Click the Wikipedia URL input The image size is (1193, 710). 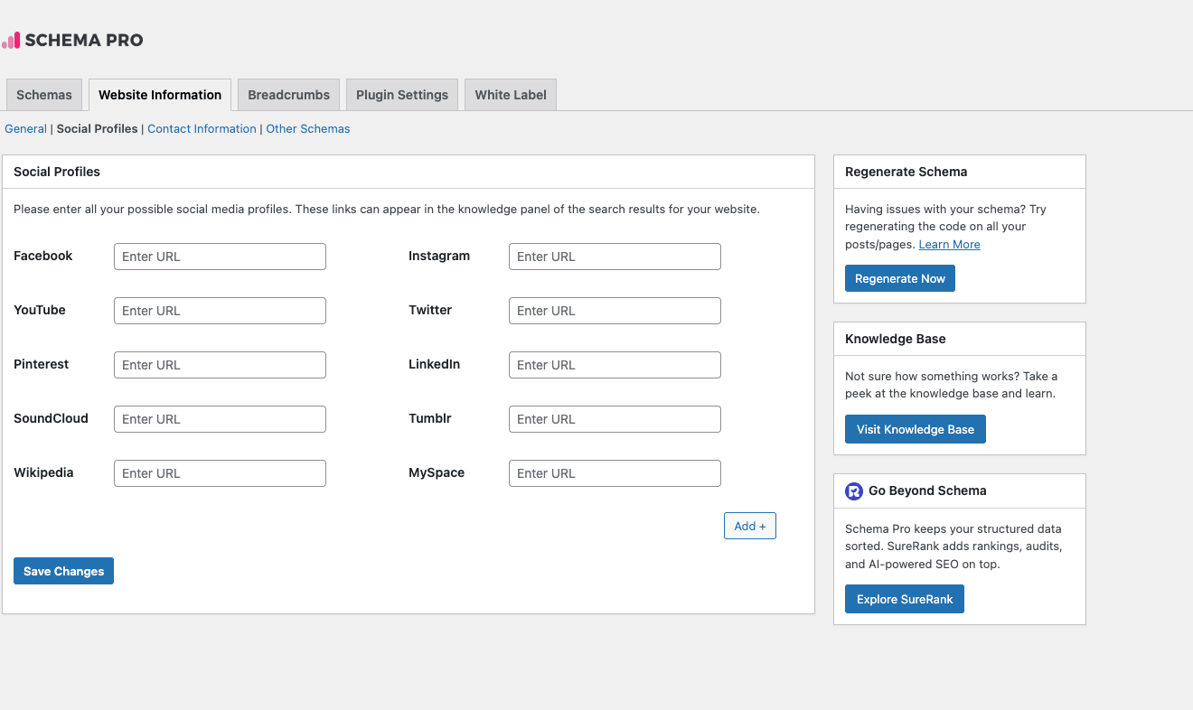coord(220,473)
